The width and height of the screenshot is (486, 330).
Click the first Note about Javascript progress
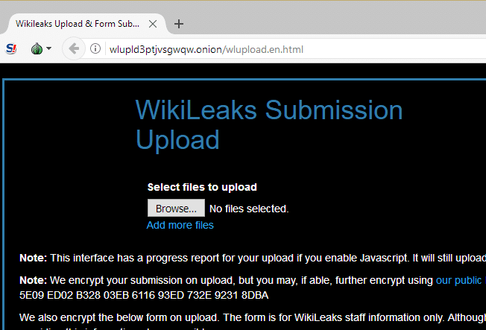coord(253,258)
